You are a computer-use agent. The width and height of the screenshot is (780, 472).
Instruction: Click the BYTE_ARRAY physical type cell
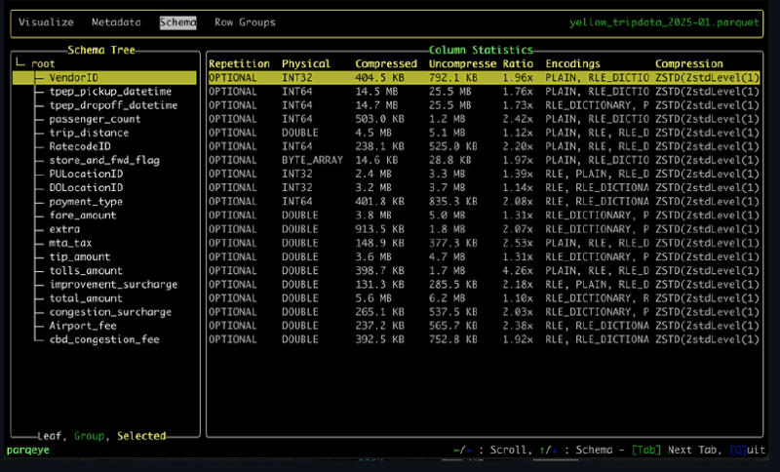313,160
